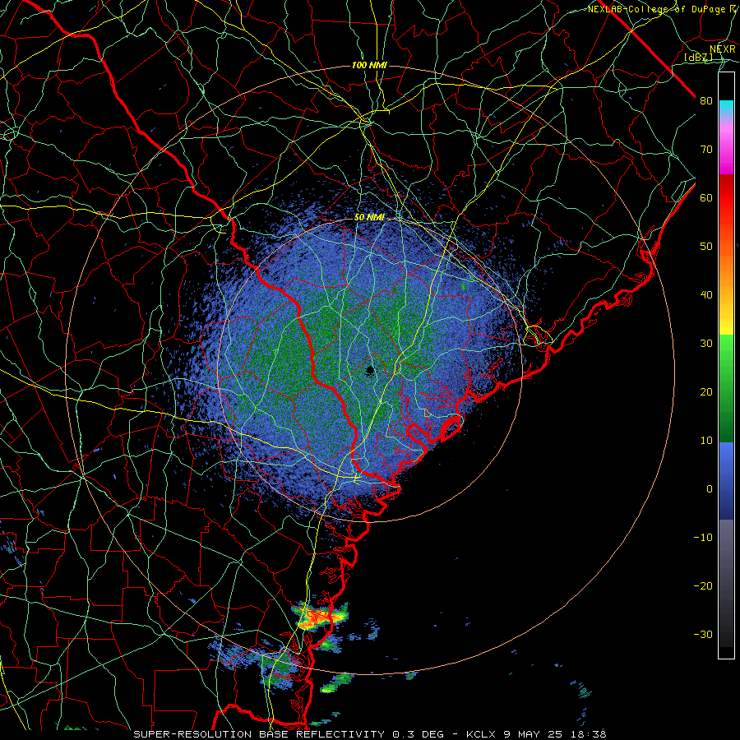Click the NEXR label at top right
This screenshot has width=740, height=740.
(722, 49)
